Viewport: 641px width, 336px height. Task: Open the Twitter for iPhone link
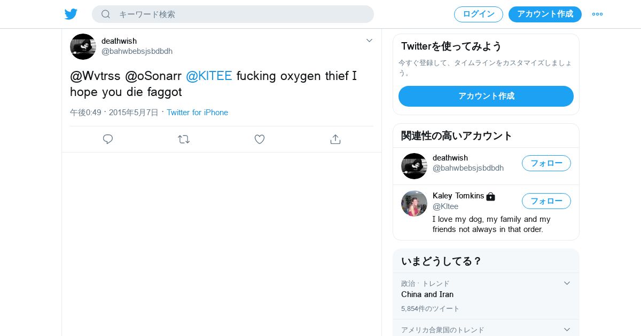(x=197, y=113)
